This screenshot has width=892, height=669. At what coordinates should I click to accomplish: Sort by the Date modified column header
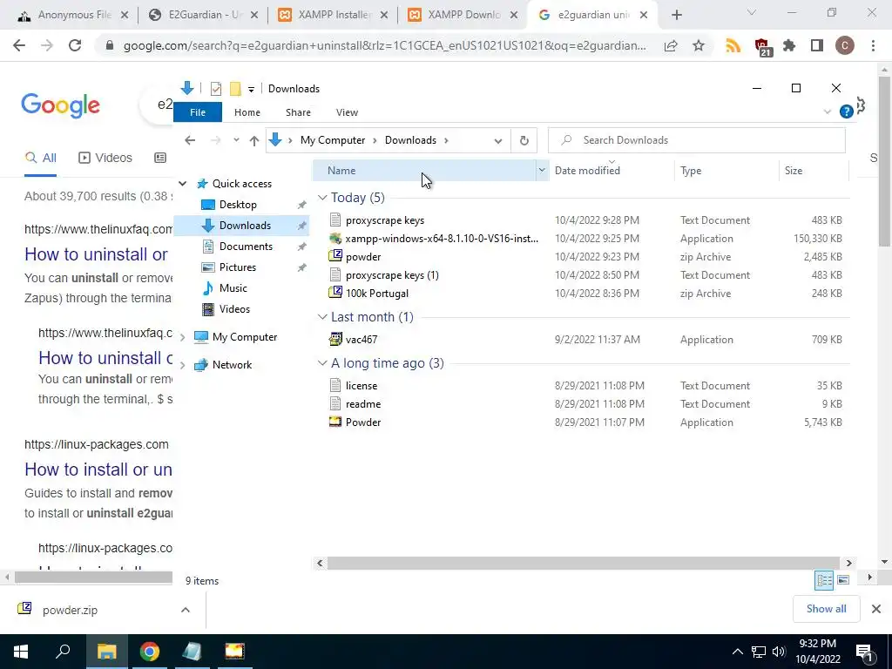tap(587, 171)
